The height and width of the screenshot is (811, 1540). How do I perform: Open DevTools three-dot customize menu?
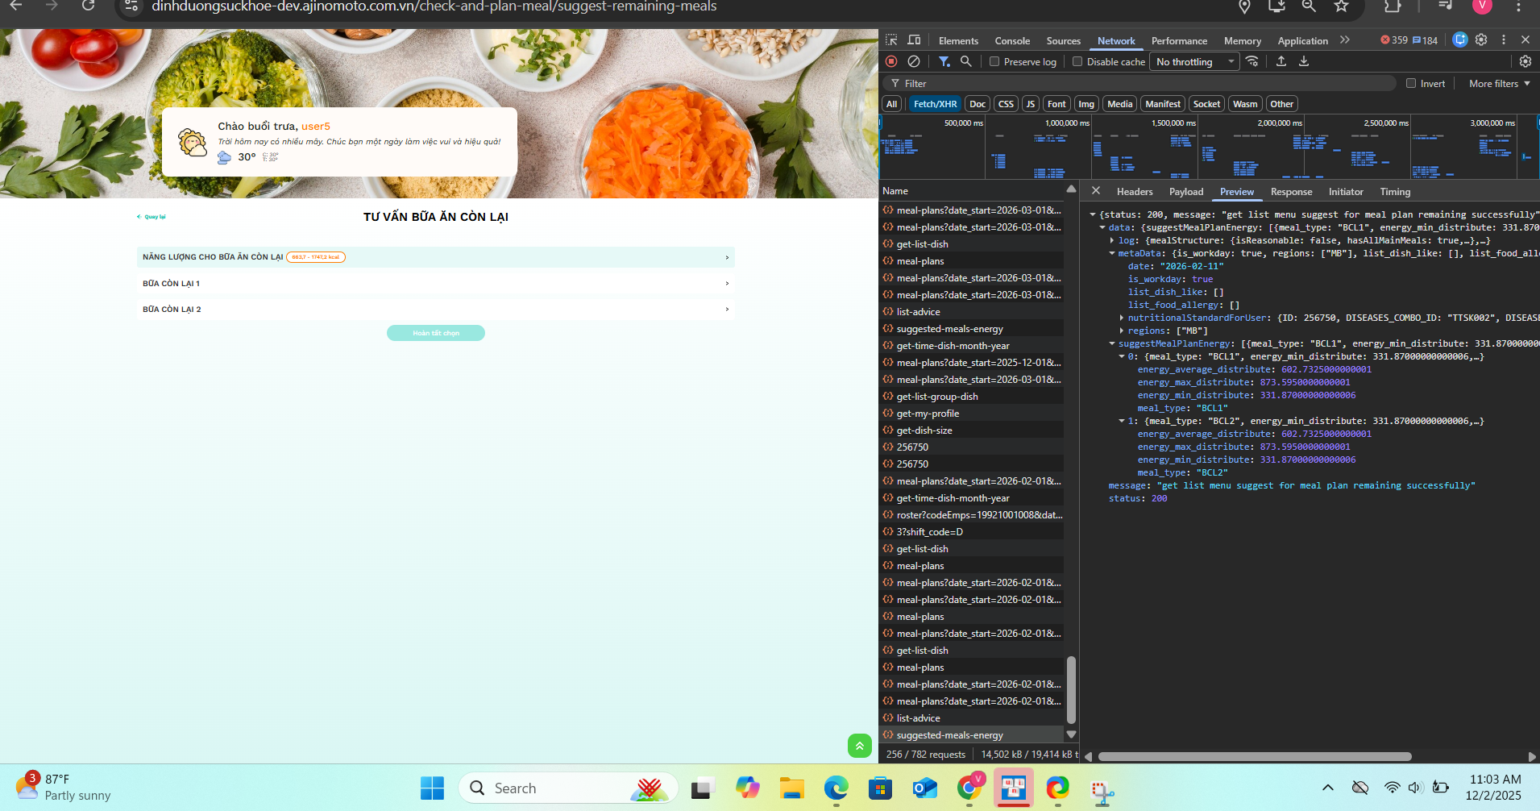[x=1504, y=40]
